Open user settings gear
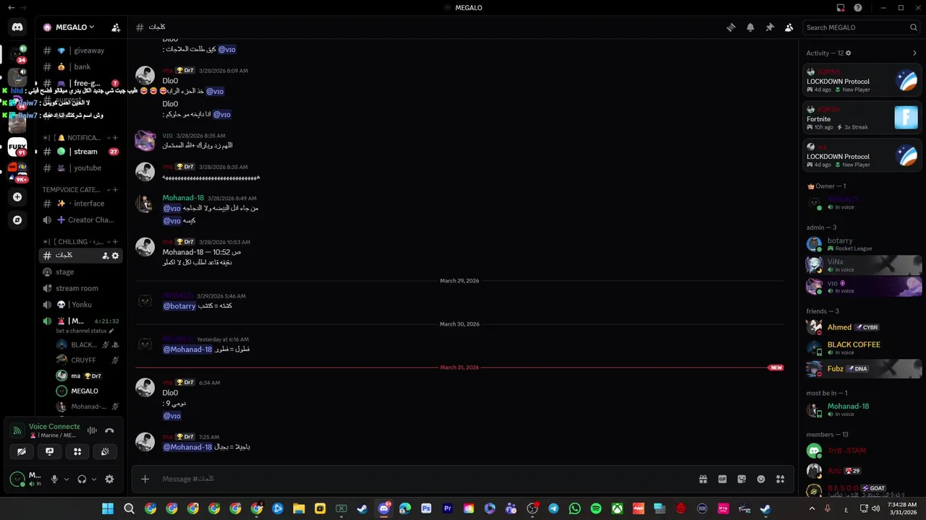 (x=109, y=479)
